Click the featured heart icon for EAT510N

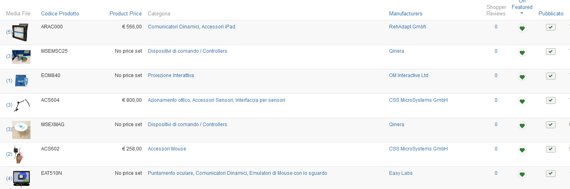[x=522, y=174]
